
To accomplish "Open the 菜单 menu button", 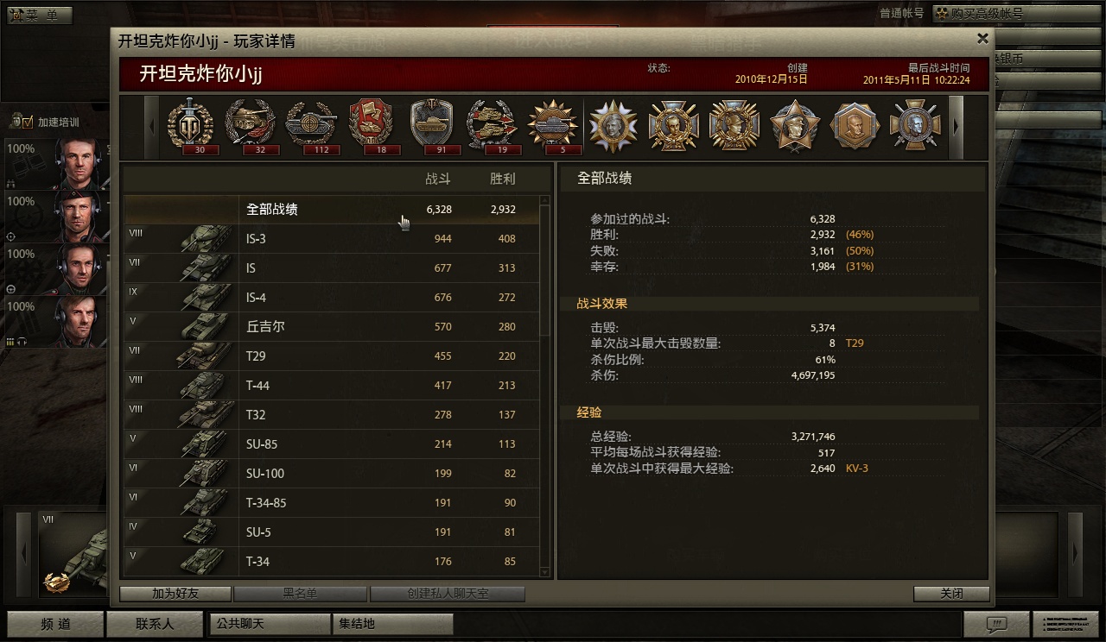I will [x=40, y=15].
